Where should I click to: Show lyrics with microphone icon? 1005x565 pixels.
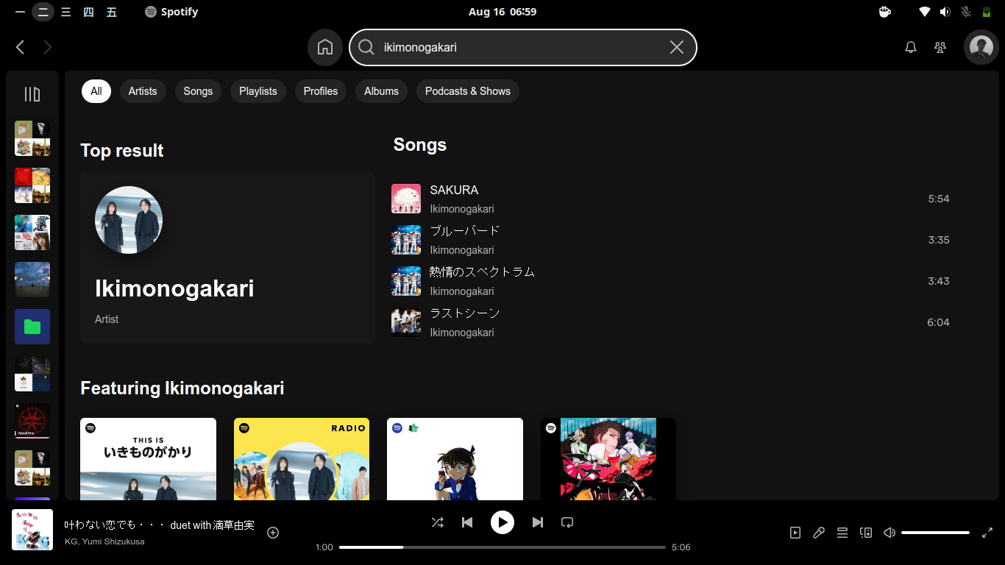pos(819,533)
